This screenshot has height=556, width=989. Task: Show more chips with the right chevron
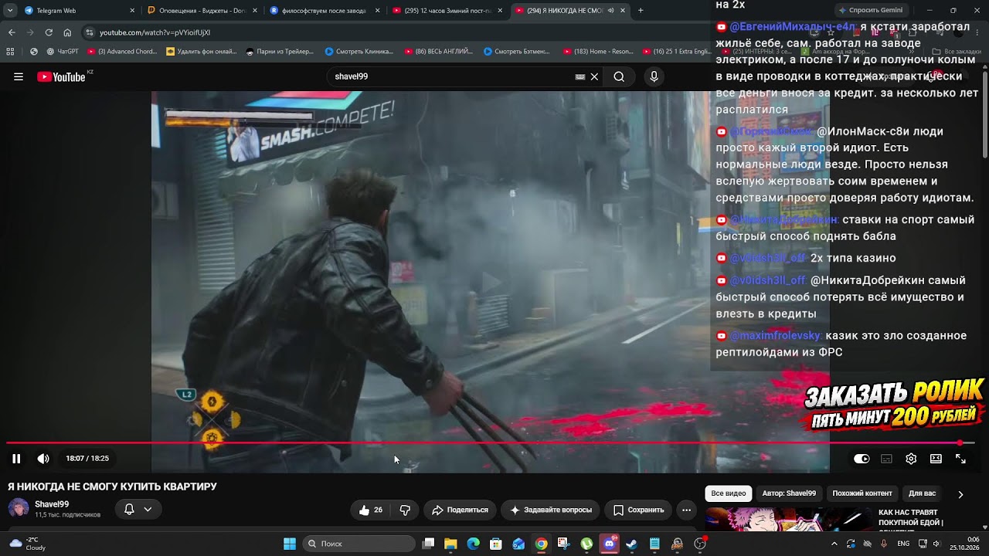960,494
